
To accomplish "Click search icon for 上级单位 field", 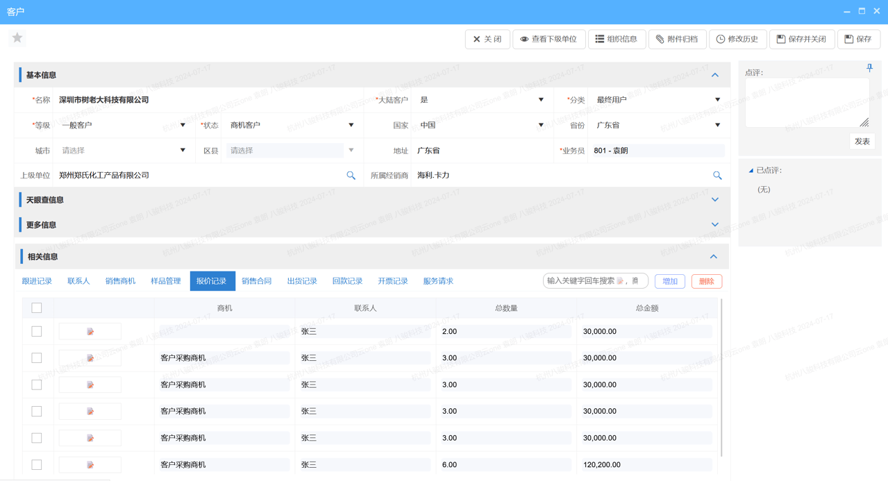I will coord(351,176).
